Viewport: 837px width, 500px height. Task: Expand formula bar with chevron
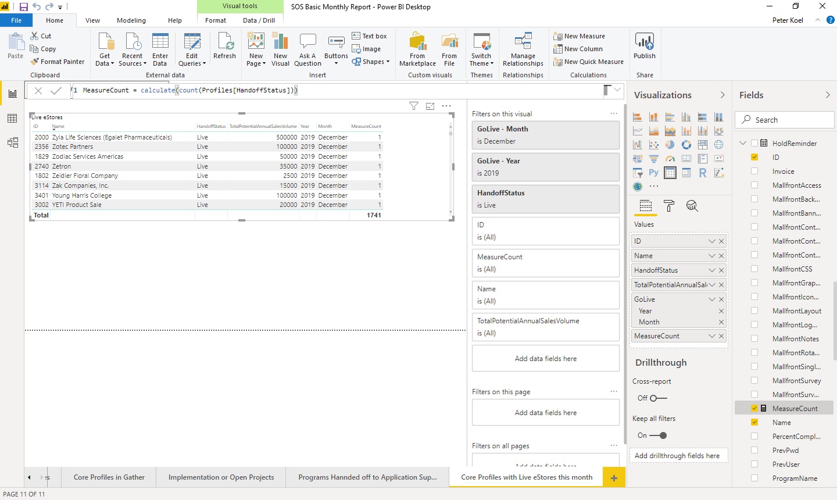click(617, 90)
